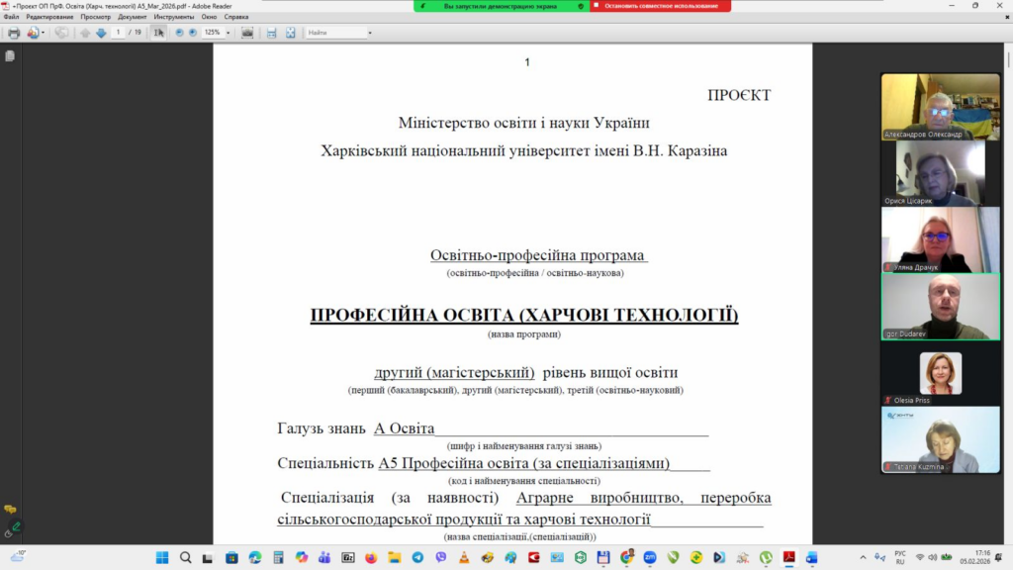The width and height of the screenshot is (1013, 570).
Task: Open Windows Start menu on taskbar
Action: coord(162,557)
